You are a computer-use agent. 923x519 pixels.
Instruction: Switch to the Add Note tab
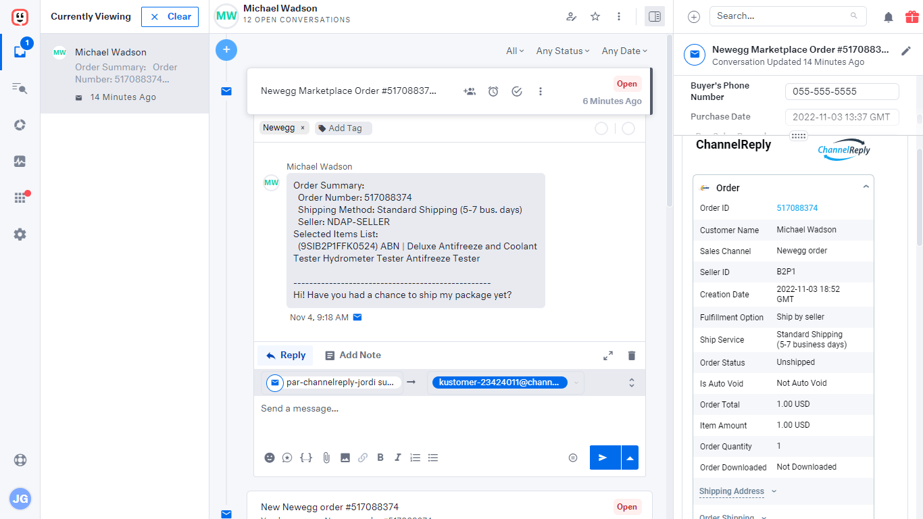(353, 355)
